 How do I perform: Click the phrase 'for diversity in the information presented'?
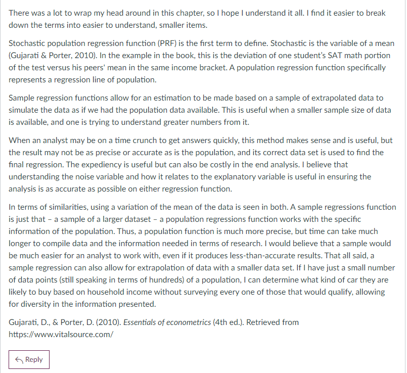click(82, 304)
